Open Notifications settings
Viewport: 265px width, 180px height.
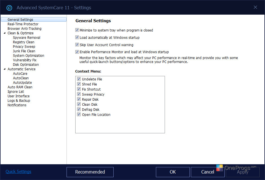click(x=17, y=105)
